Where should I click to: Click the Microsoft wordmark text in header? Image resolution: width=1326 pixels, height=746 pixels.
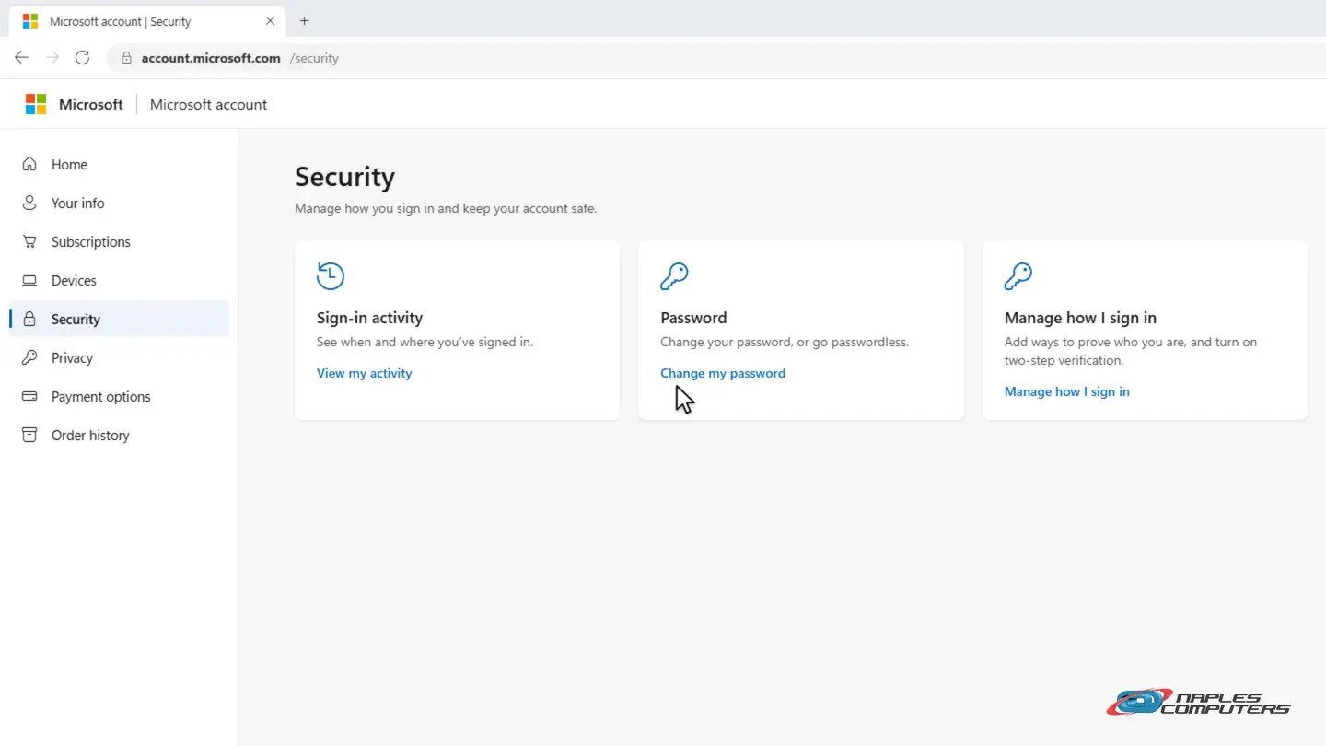click(x=91, y=104)
